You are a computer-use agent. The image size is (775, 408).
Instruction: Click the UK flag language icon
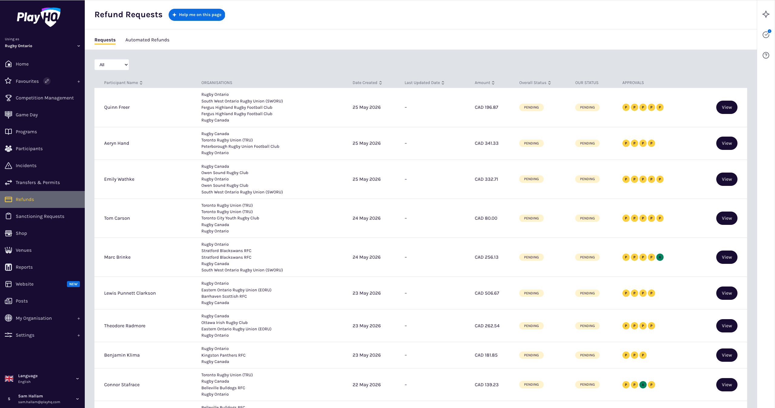point(9,379)
